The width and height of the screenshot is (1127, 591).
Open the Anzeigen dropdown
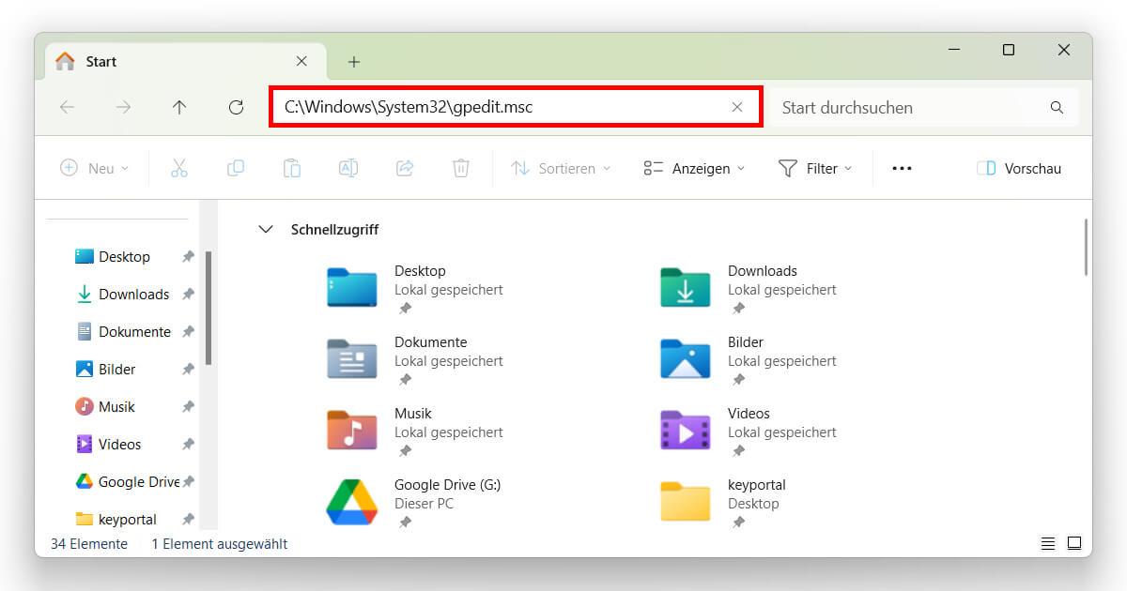click(692, 168)
